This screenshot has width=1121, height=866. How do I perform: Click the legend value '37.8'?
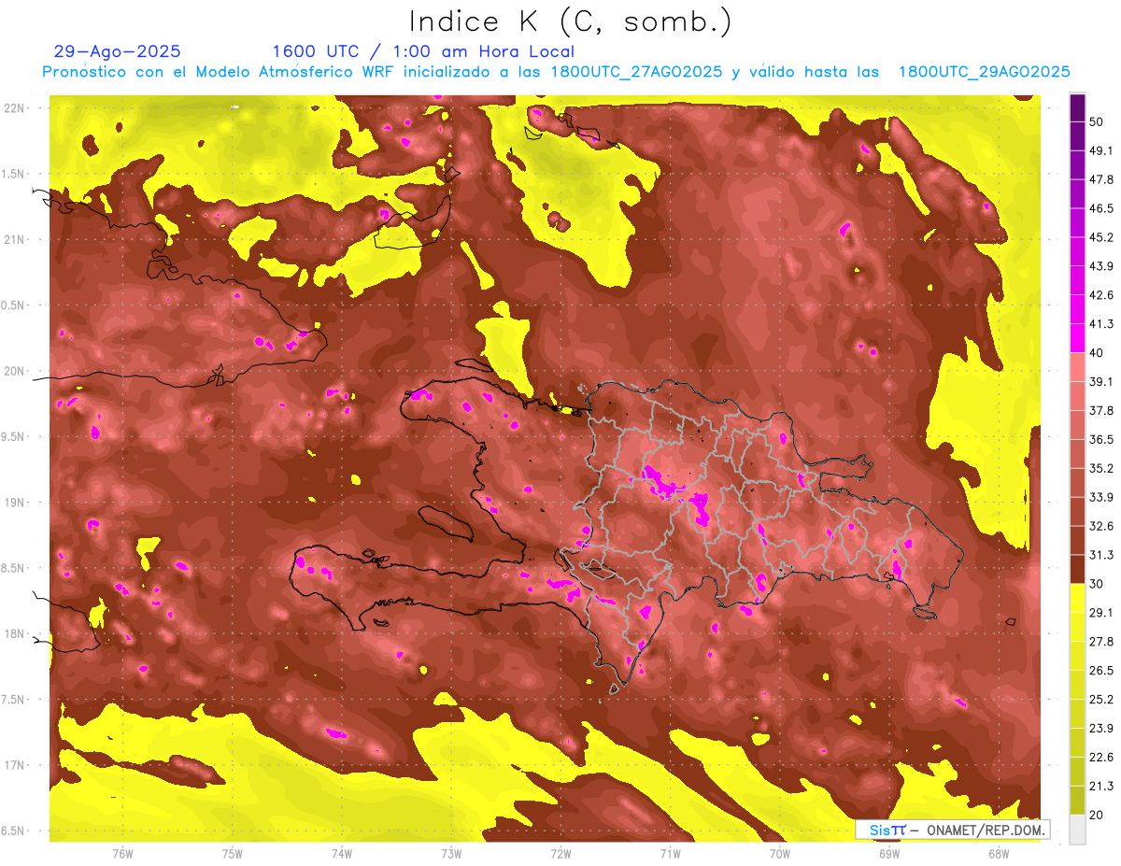(x=1100, y=410)
